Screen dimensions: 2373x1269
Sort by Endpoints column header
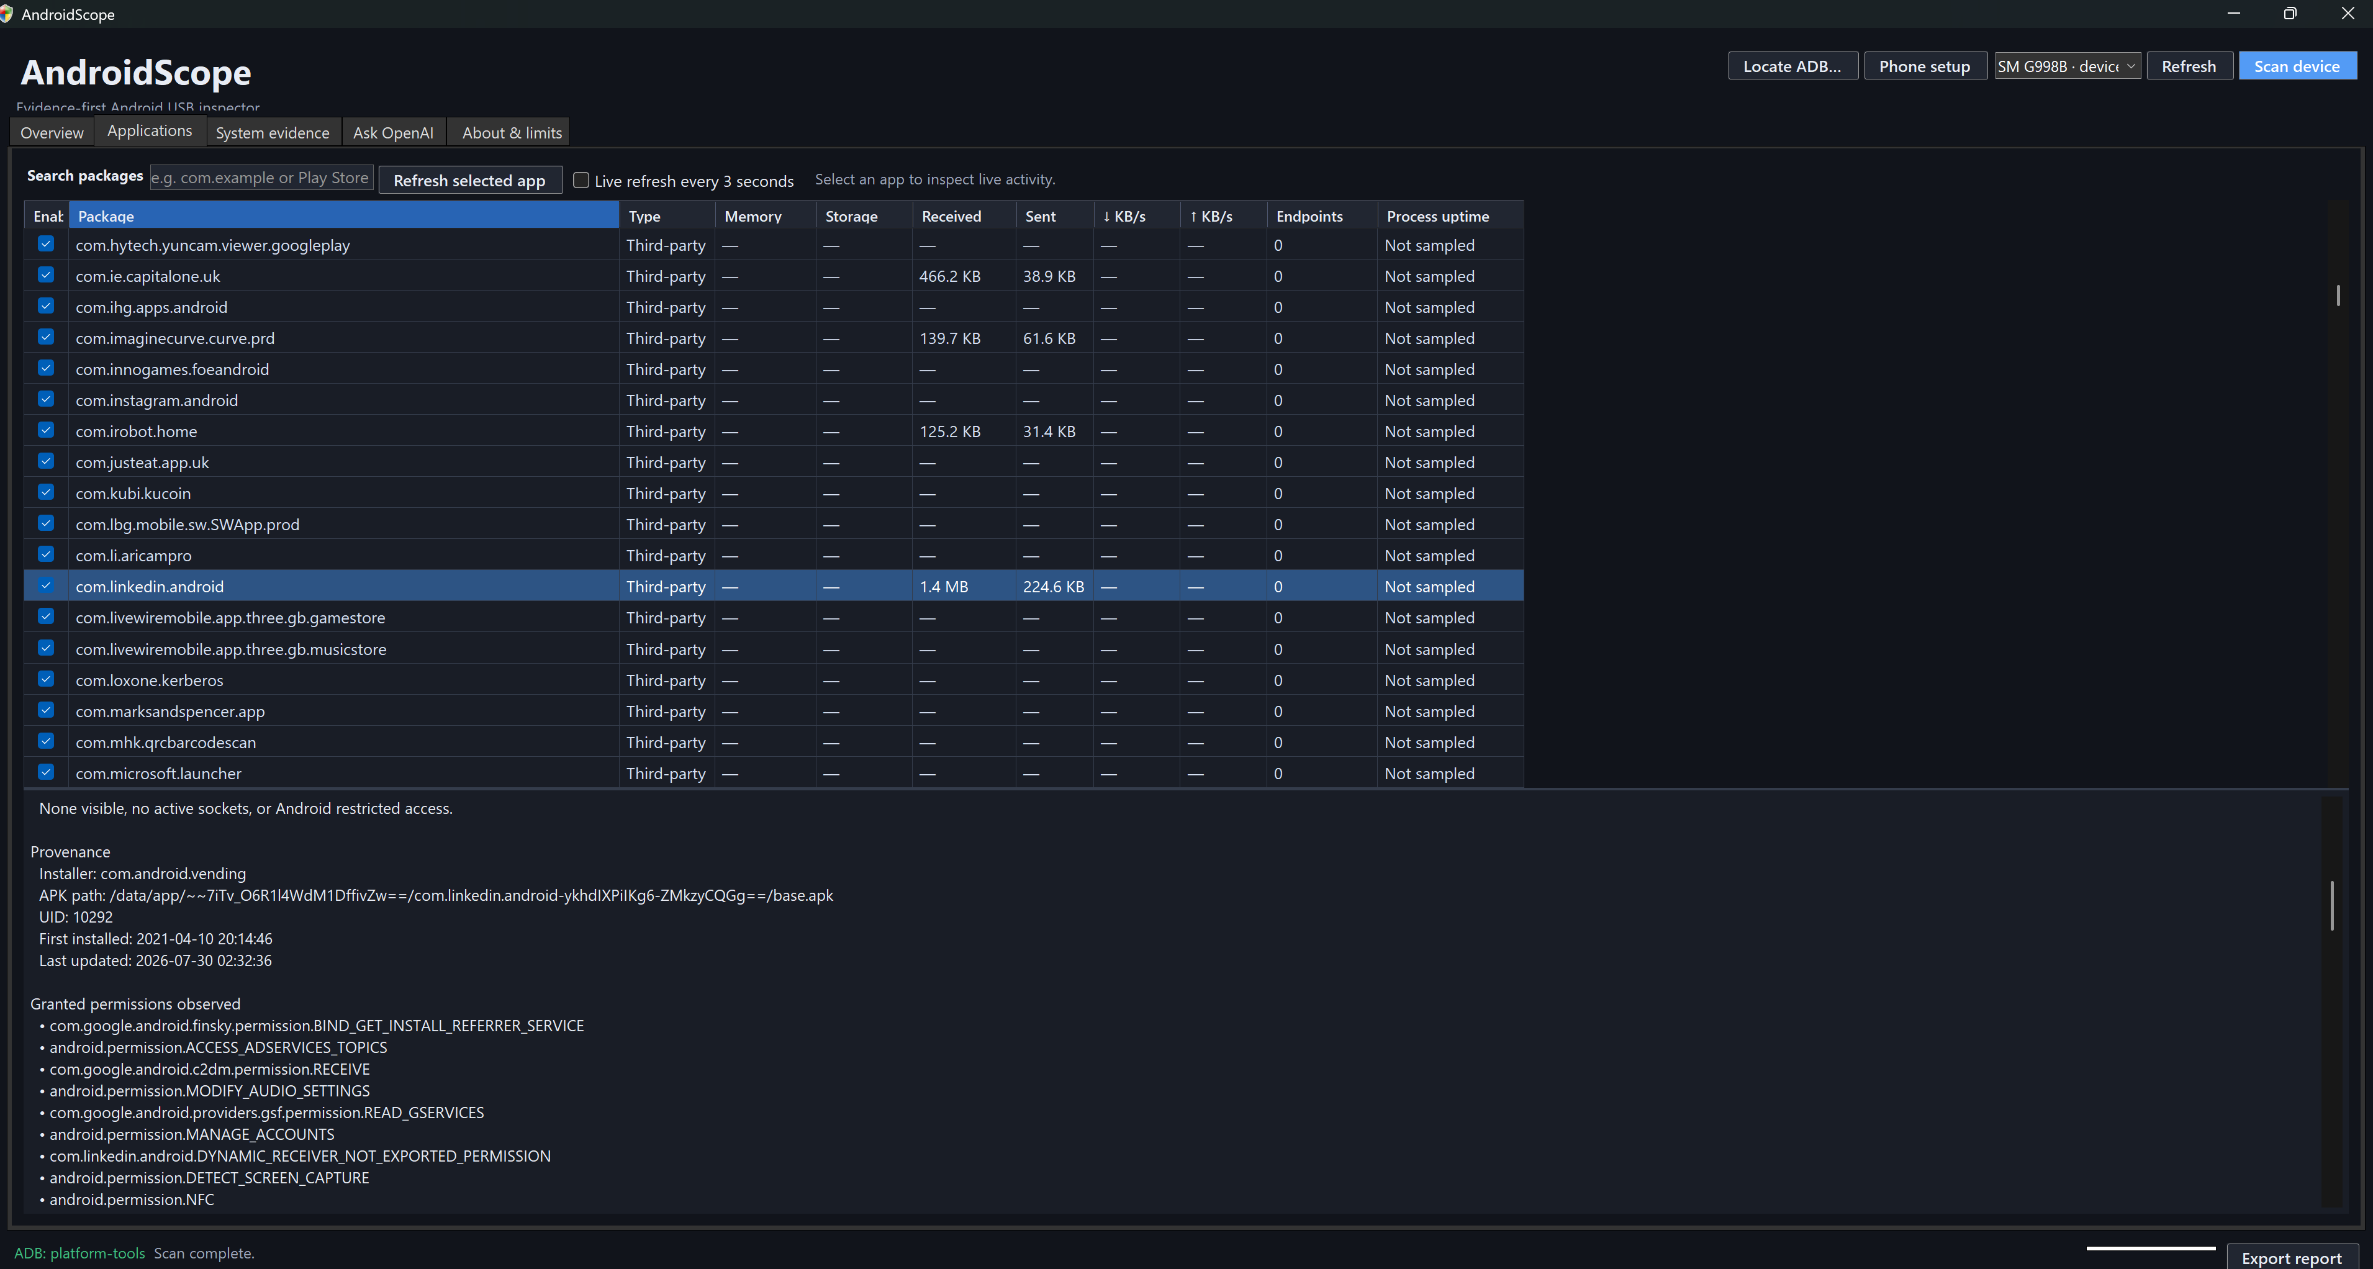1322,215
